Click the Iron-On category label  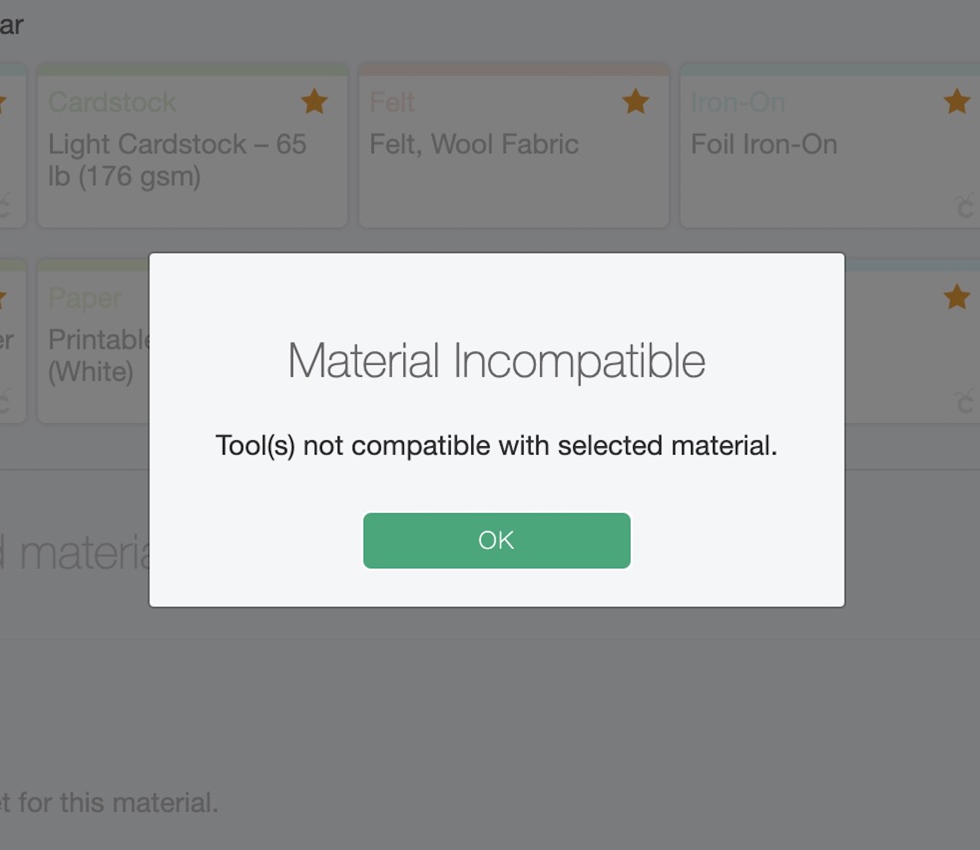(x=738, y=102)
